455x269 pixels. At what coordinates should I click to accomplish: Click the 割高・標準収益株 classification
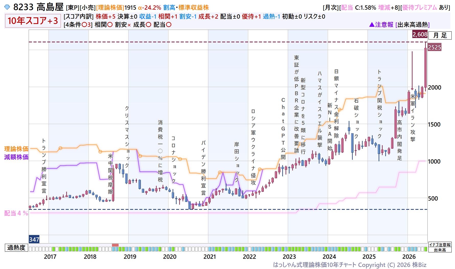click(186, 8)
